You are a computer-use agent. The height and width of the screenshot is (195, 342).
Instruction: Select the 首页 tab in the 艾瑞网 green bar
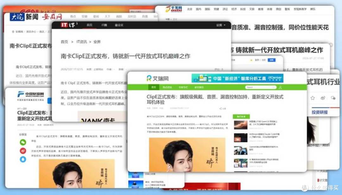[x=154, y=87]
